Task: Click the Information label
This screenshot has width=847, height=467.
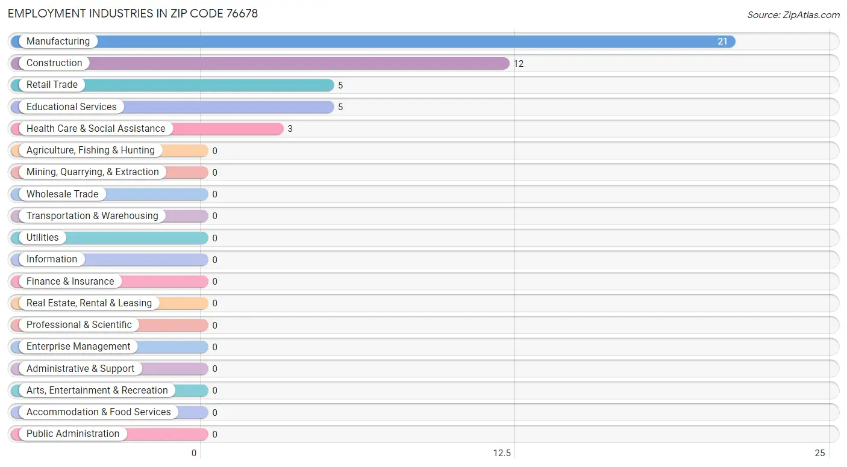Action: tap(51, 259)
